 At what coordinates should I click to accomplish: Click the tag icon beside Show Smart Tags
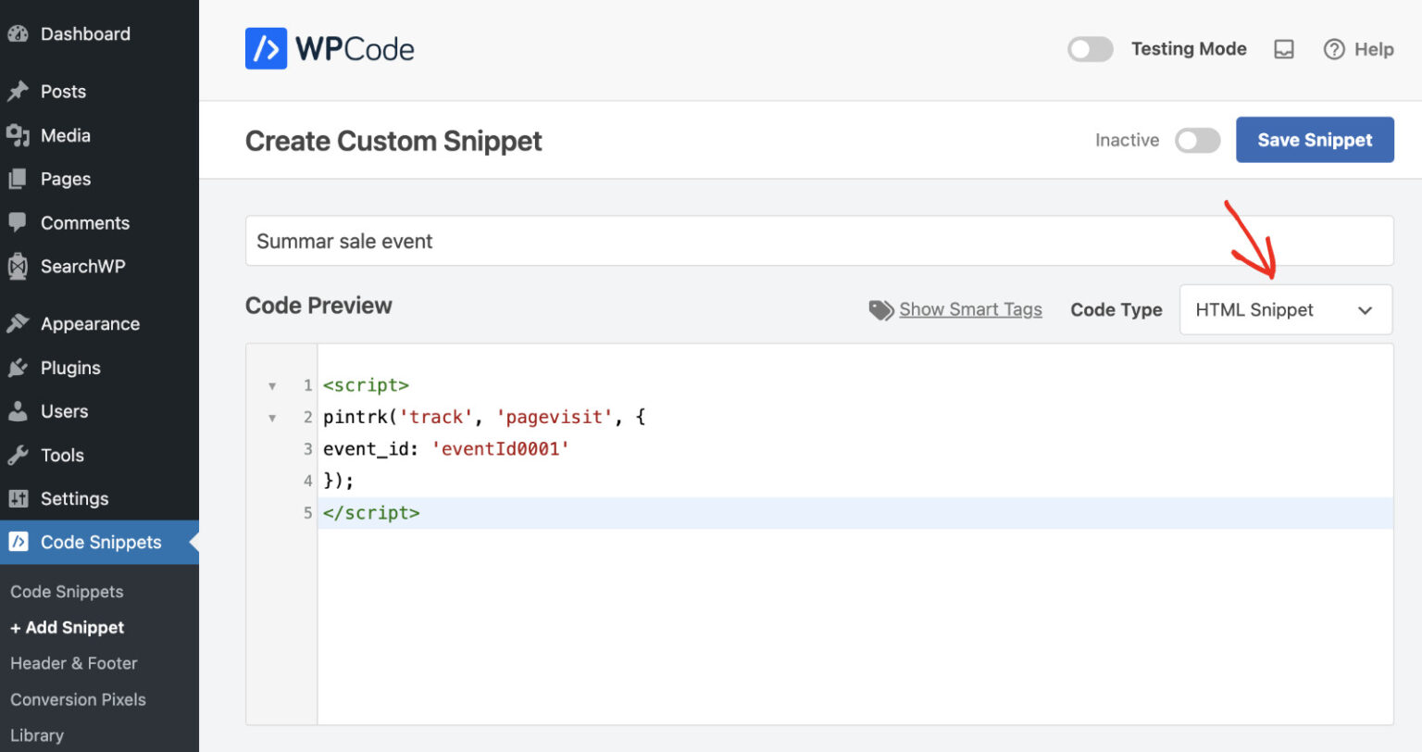(880, 309)
